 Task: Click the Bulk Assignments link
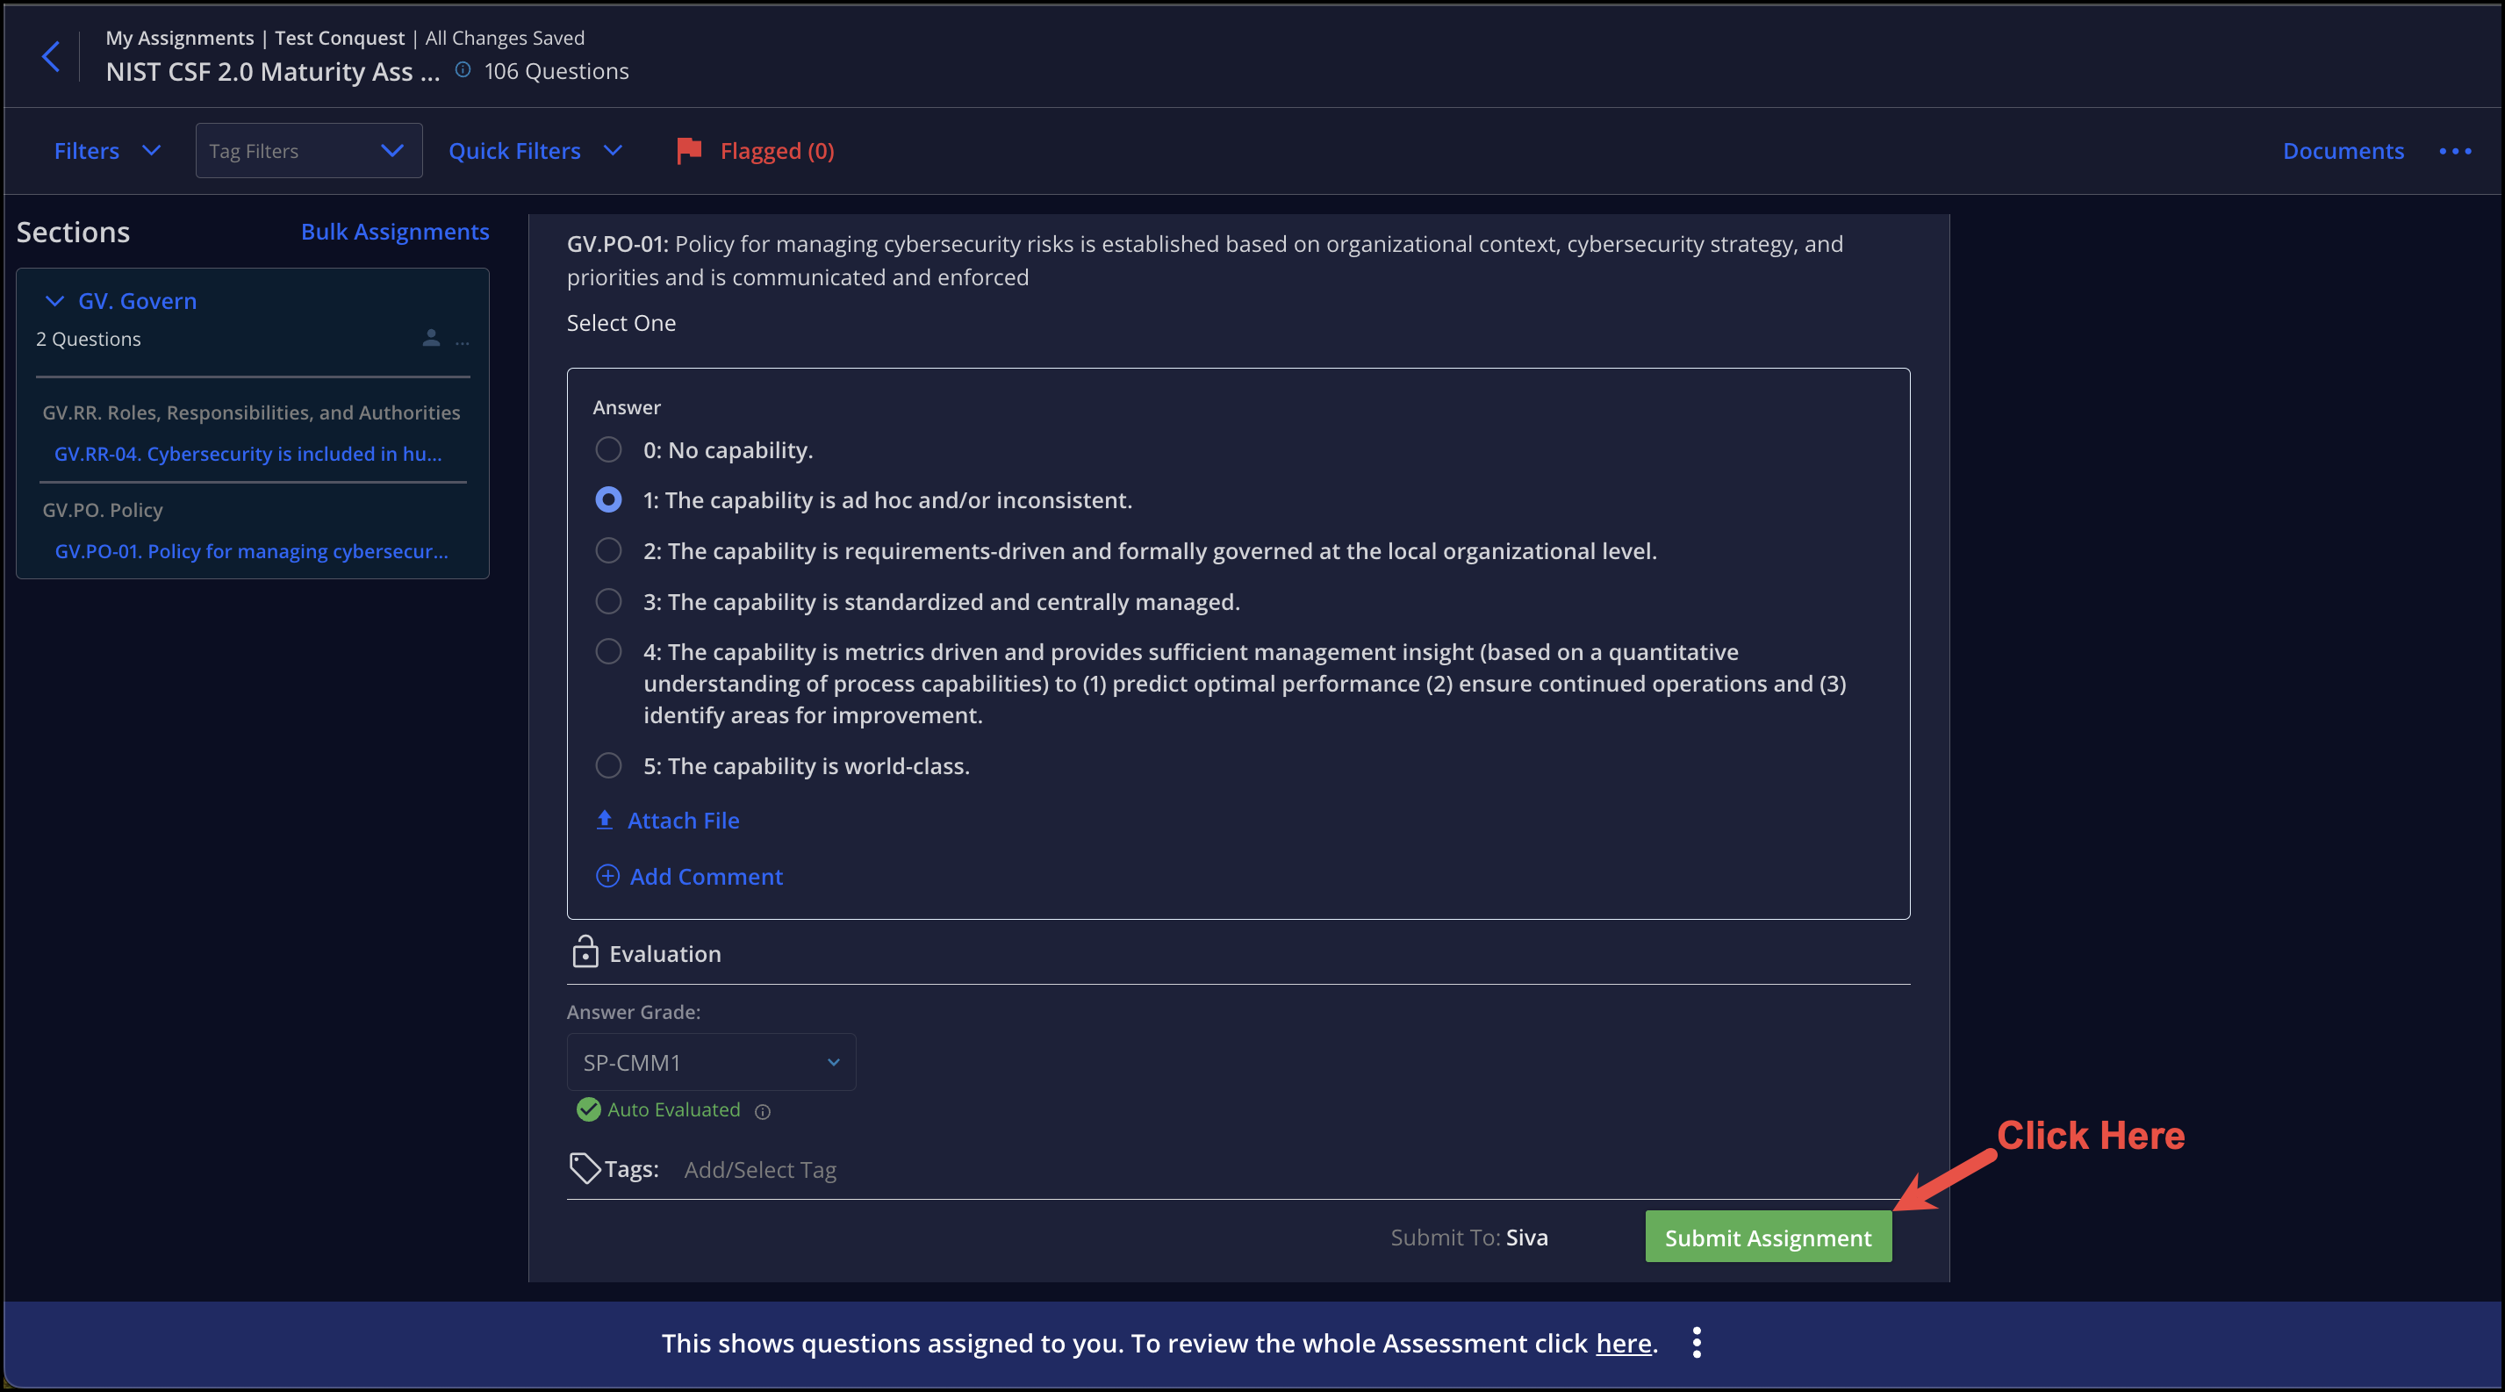coord(394,230)
